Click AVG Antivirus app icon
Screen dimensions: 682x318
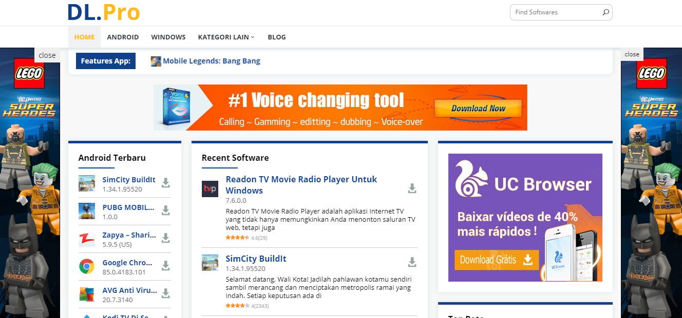click(87, 294)
